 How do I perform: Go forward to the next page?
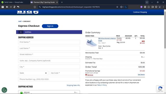11,7
